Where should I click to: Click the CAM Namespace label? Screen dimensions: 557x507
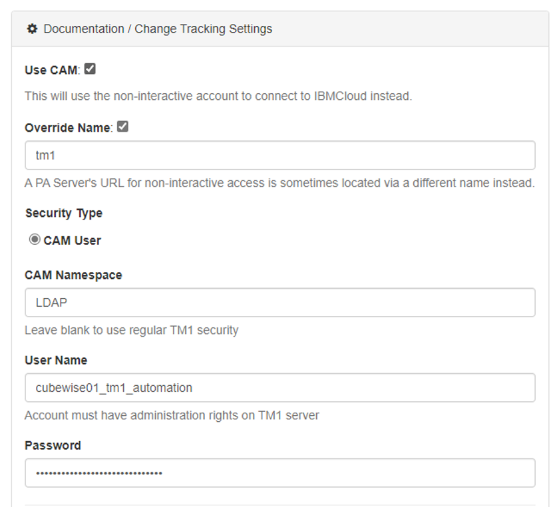73,275
